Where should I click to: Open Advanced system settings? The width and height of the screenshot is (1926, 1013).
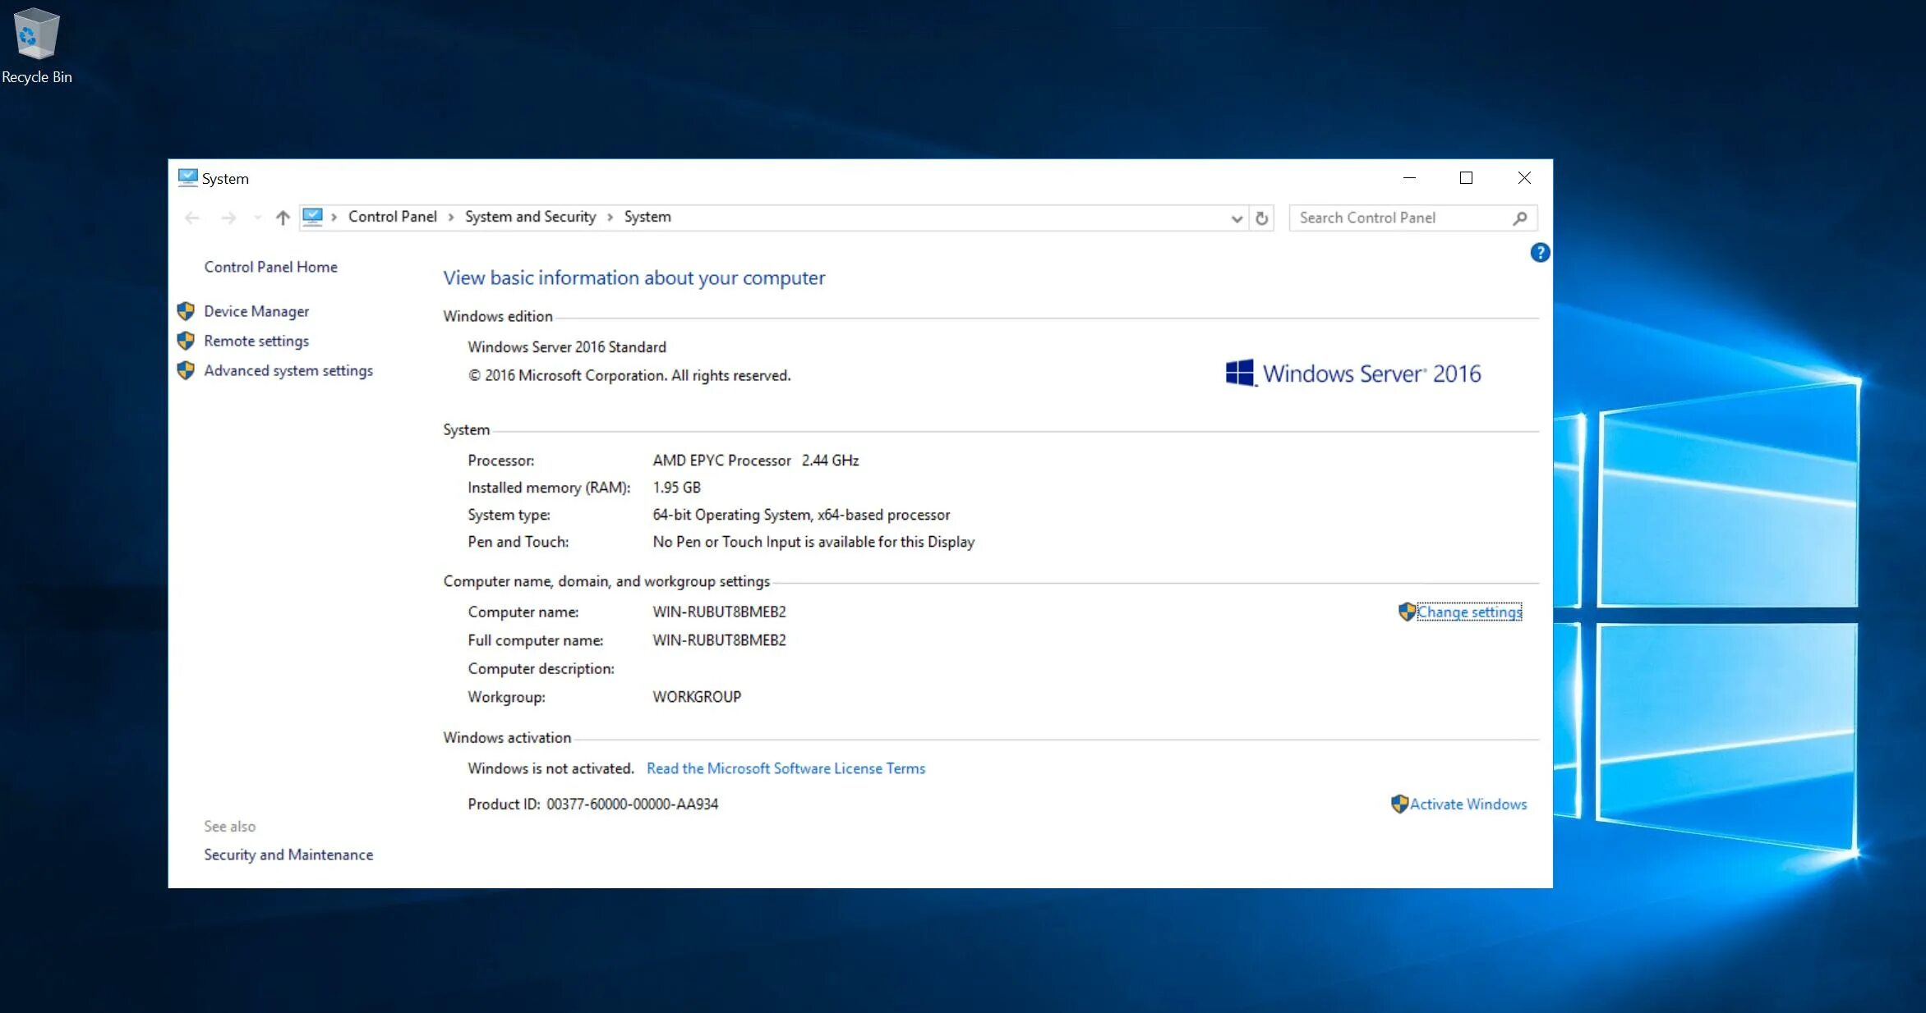288,370
